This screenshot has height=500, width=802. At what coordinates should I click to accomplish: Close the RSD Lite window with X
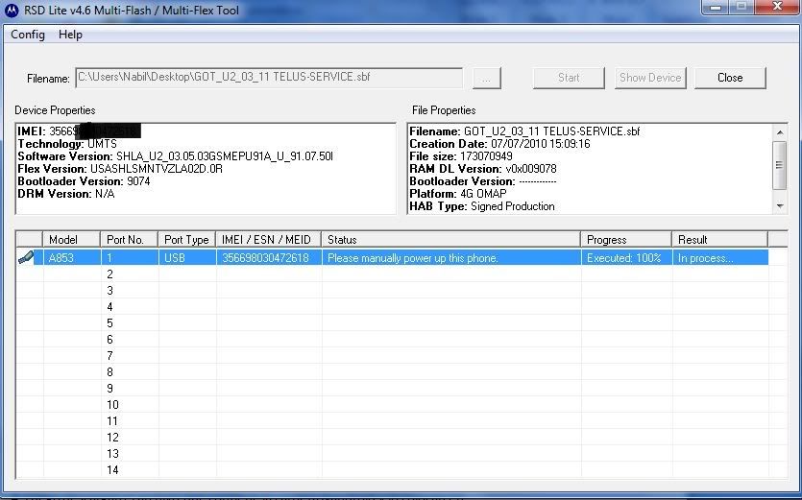[777, 7]
